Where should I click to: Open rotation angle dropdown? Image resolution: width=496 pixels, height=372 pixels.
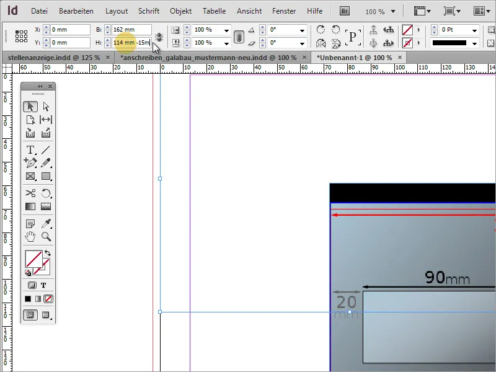click(302, 30)
